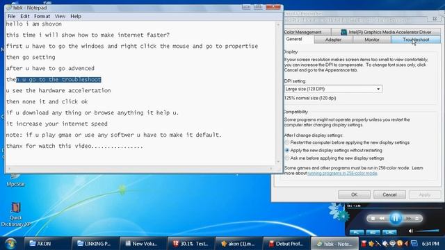
Task: Click the line 'then go setting' in Notepad
Action: pyautogui.click(x=31, y=57)
